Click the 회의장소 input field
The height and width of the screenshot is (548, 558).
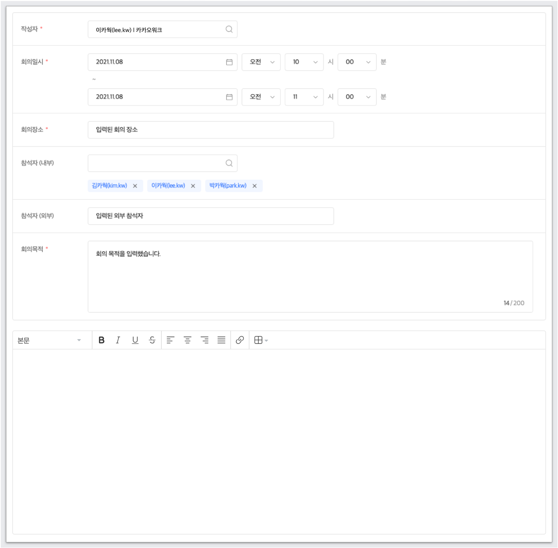(211, 130)
